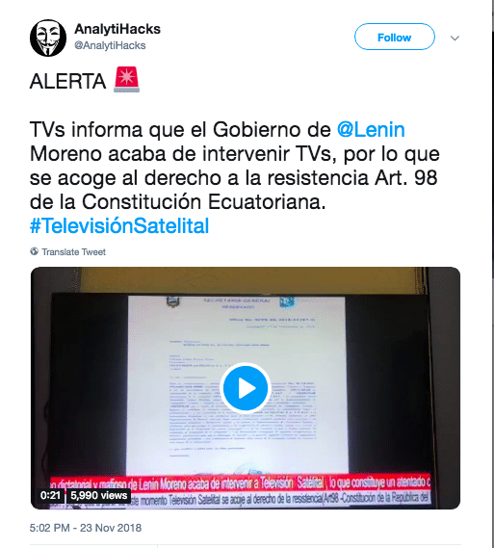
Task: Click the red siren emoji after ALERTA
Action: tap(126, 80)
